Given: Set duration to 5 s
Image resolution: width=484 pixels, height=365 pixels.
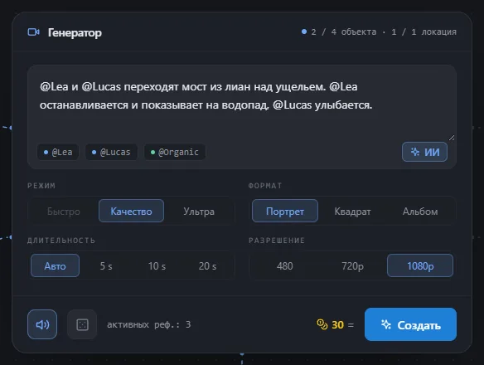Looking at the screenshot, I should click(106, 265).
